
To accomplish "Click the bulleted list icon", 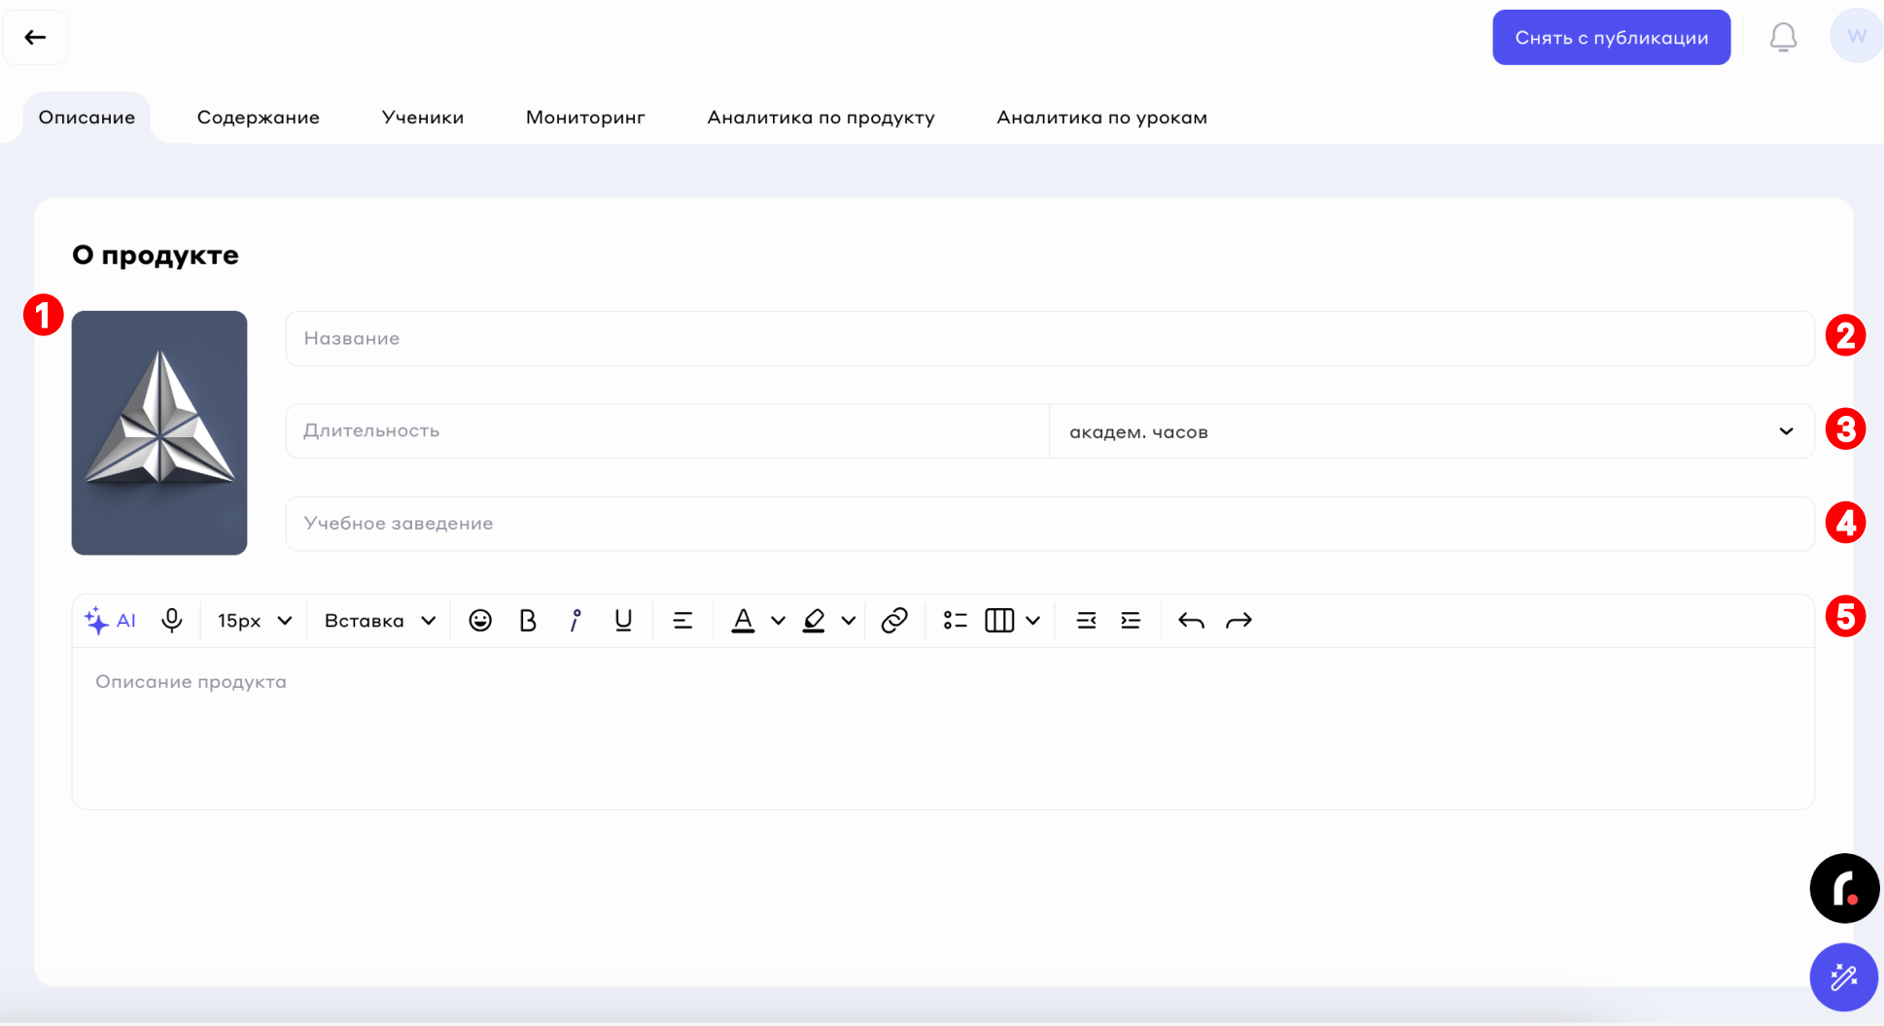I will [955, 621].
